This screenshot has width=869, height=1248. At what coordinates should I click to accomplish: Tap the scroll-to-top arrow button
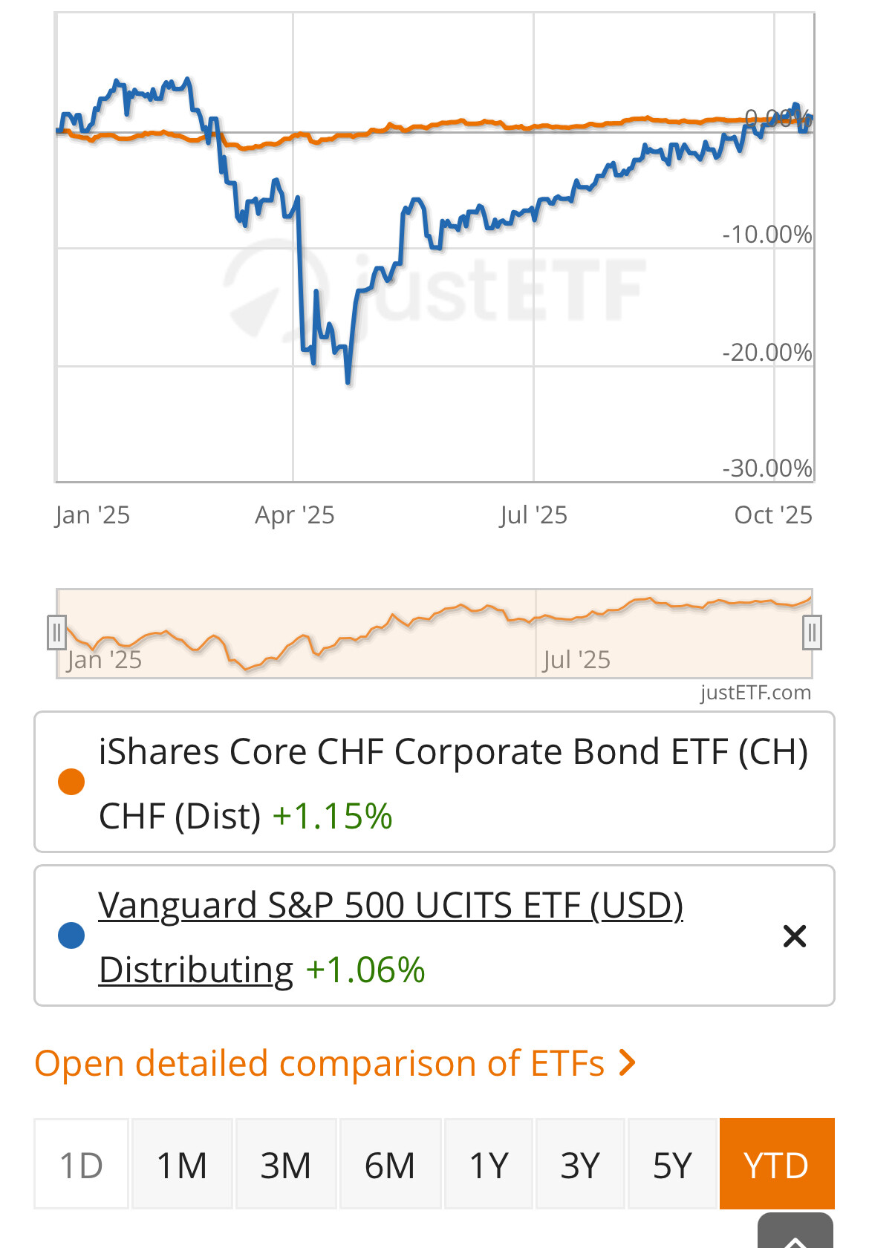coord(795,1234)
